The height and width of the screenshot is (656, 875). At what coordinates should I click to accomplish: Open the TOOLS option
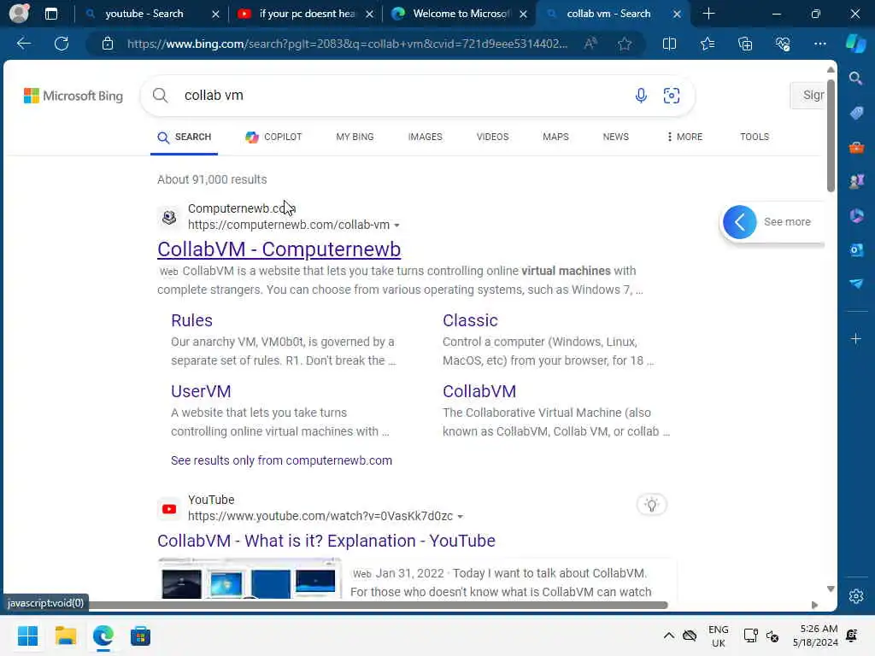[x=755, y=137]
